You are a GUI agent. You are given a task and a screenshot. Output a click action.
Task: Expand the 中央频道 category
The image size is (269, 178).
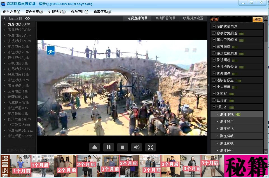214,87
